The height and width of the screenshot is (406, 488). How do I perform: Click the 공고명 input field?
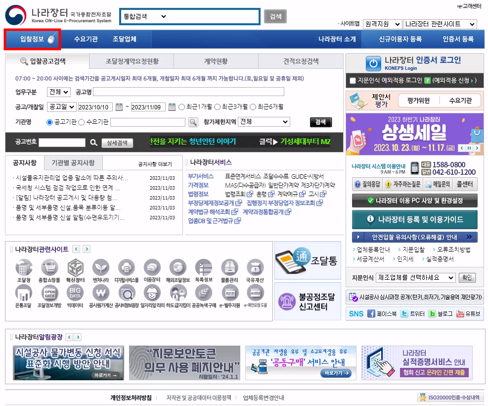[x=188, y=92]
